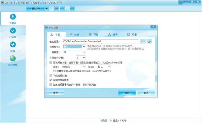Click the CR Video Downloader app icon
The height and width of the screenshot is (123, 202).
coord(2,3)
